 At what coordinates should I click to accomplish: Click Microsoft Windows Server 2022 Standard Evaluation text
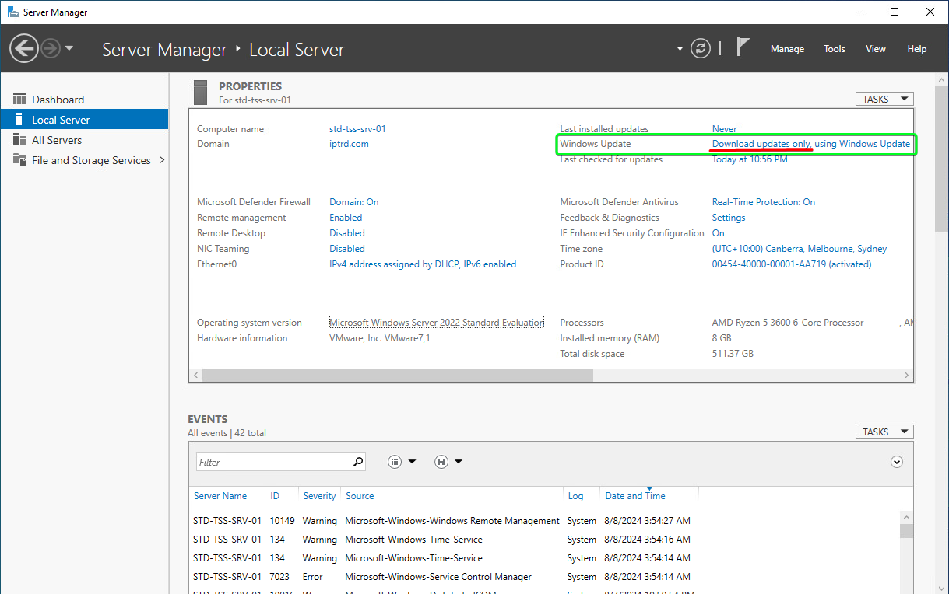437,323
